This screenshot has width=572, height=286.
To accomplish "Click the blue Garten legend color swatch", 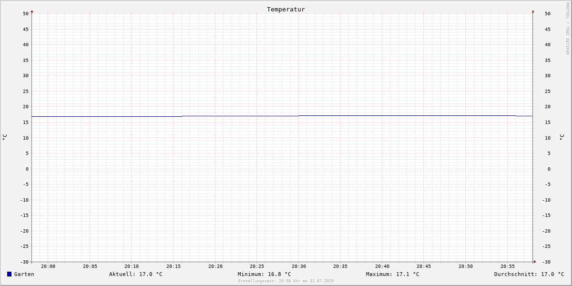I will [9, 274].
